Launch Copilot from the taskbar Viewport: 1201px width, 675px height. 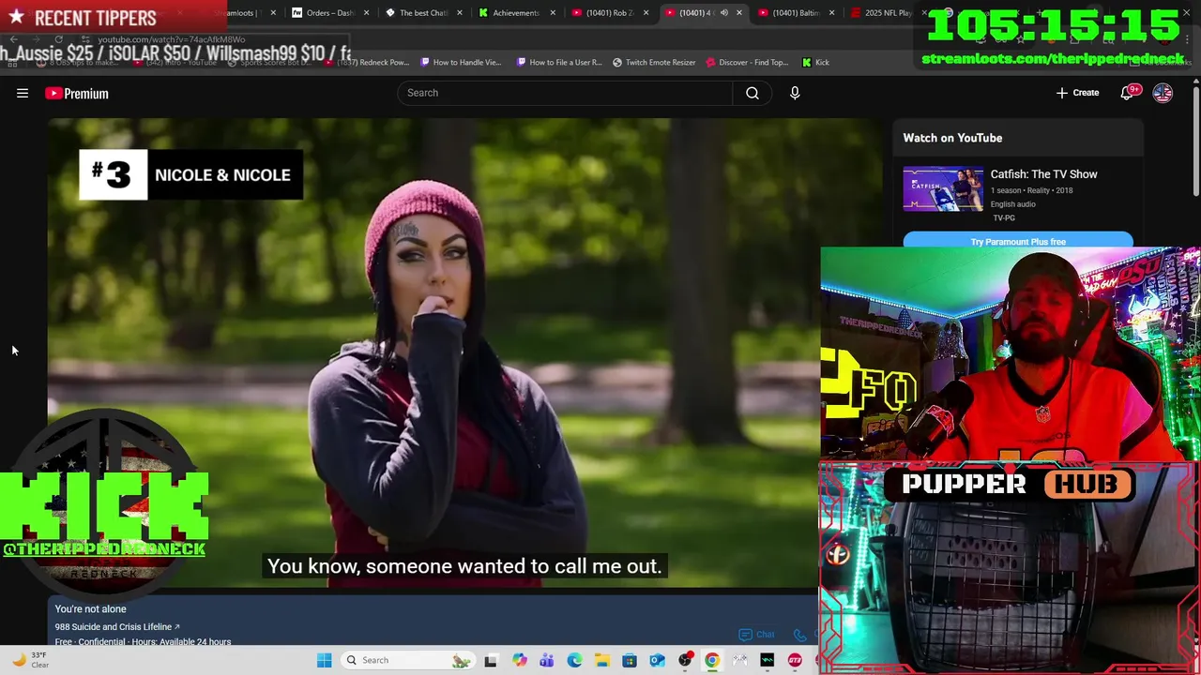(519, 660)
